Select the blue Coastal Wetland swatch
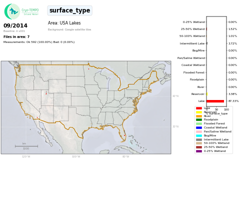This screenshot has width=246, height=205. [x=199, y=127]
